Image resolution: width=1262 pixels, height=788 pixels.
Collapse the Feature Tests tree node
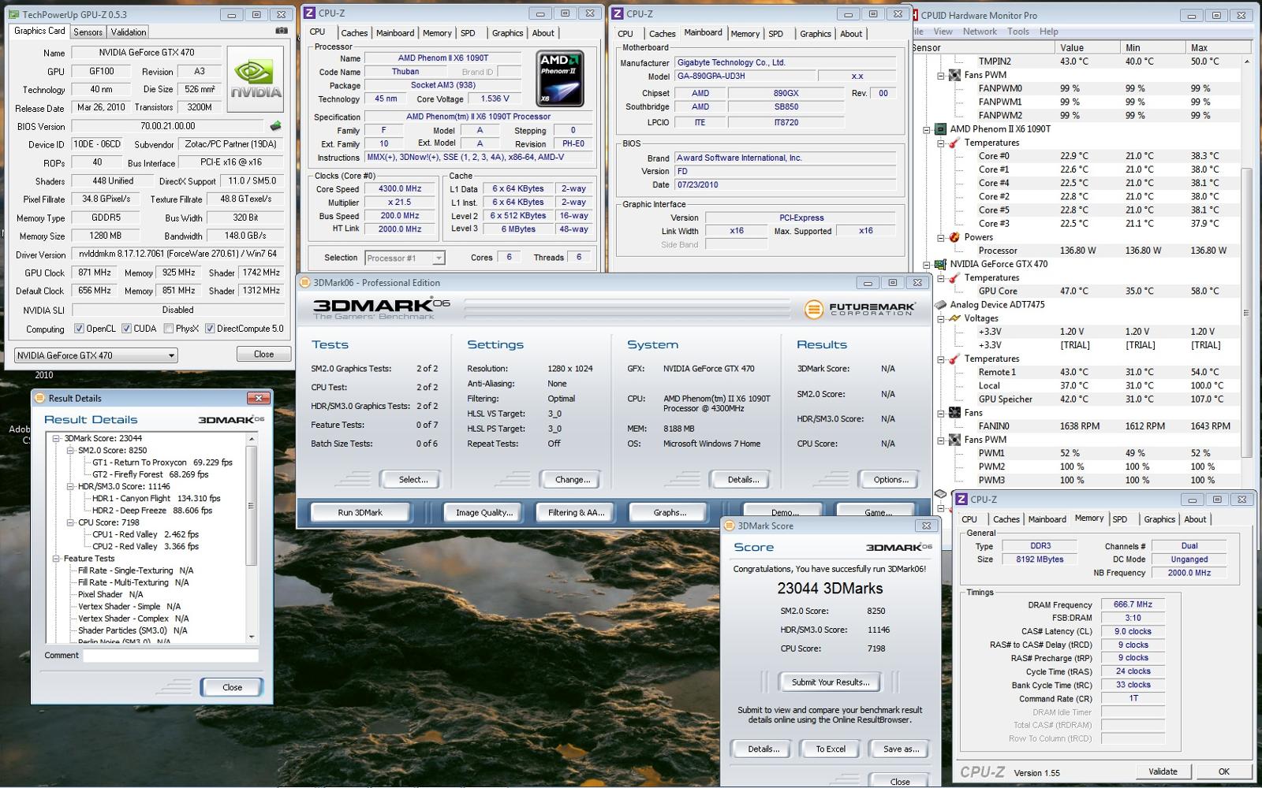[x=57, y=558]
